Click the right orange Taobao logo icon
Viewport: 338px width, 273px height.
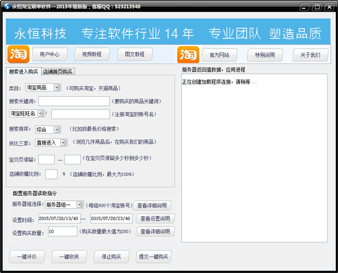click(188, 55)
